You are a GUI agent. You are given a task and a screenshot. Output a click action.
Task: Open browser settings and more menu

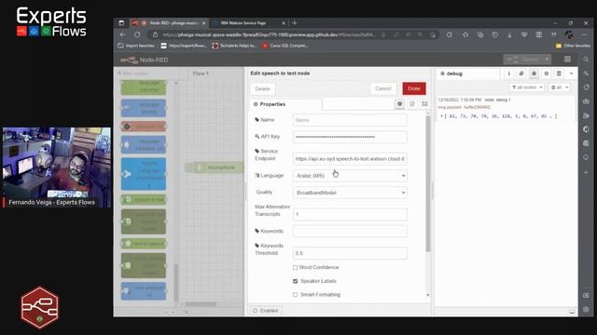coord(585,34)
